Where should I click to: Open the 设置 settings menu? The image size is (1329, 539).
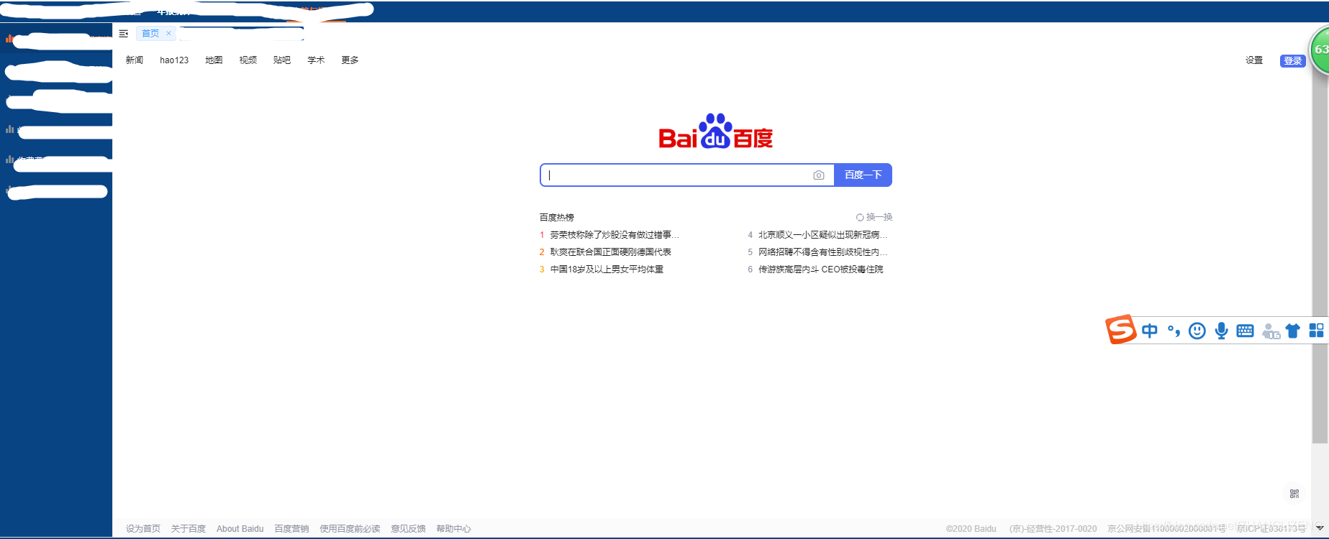coord(1254,60)
